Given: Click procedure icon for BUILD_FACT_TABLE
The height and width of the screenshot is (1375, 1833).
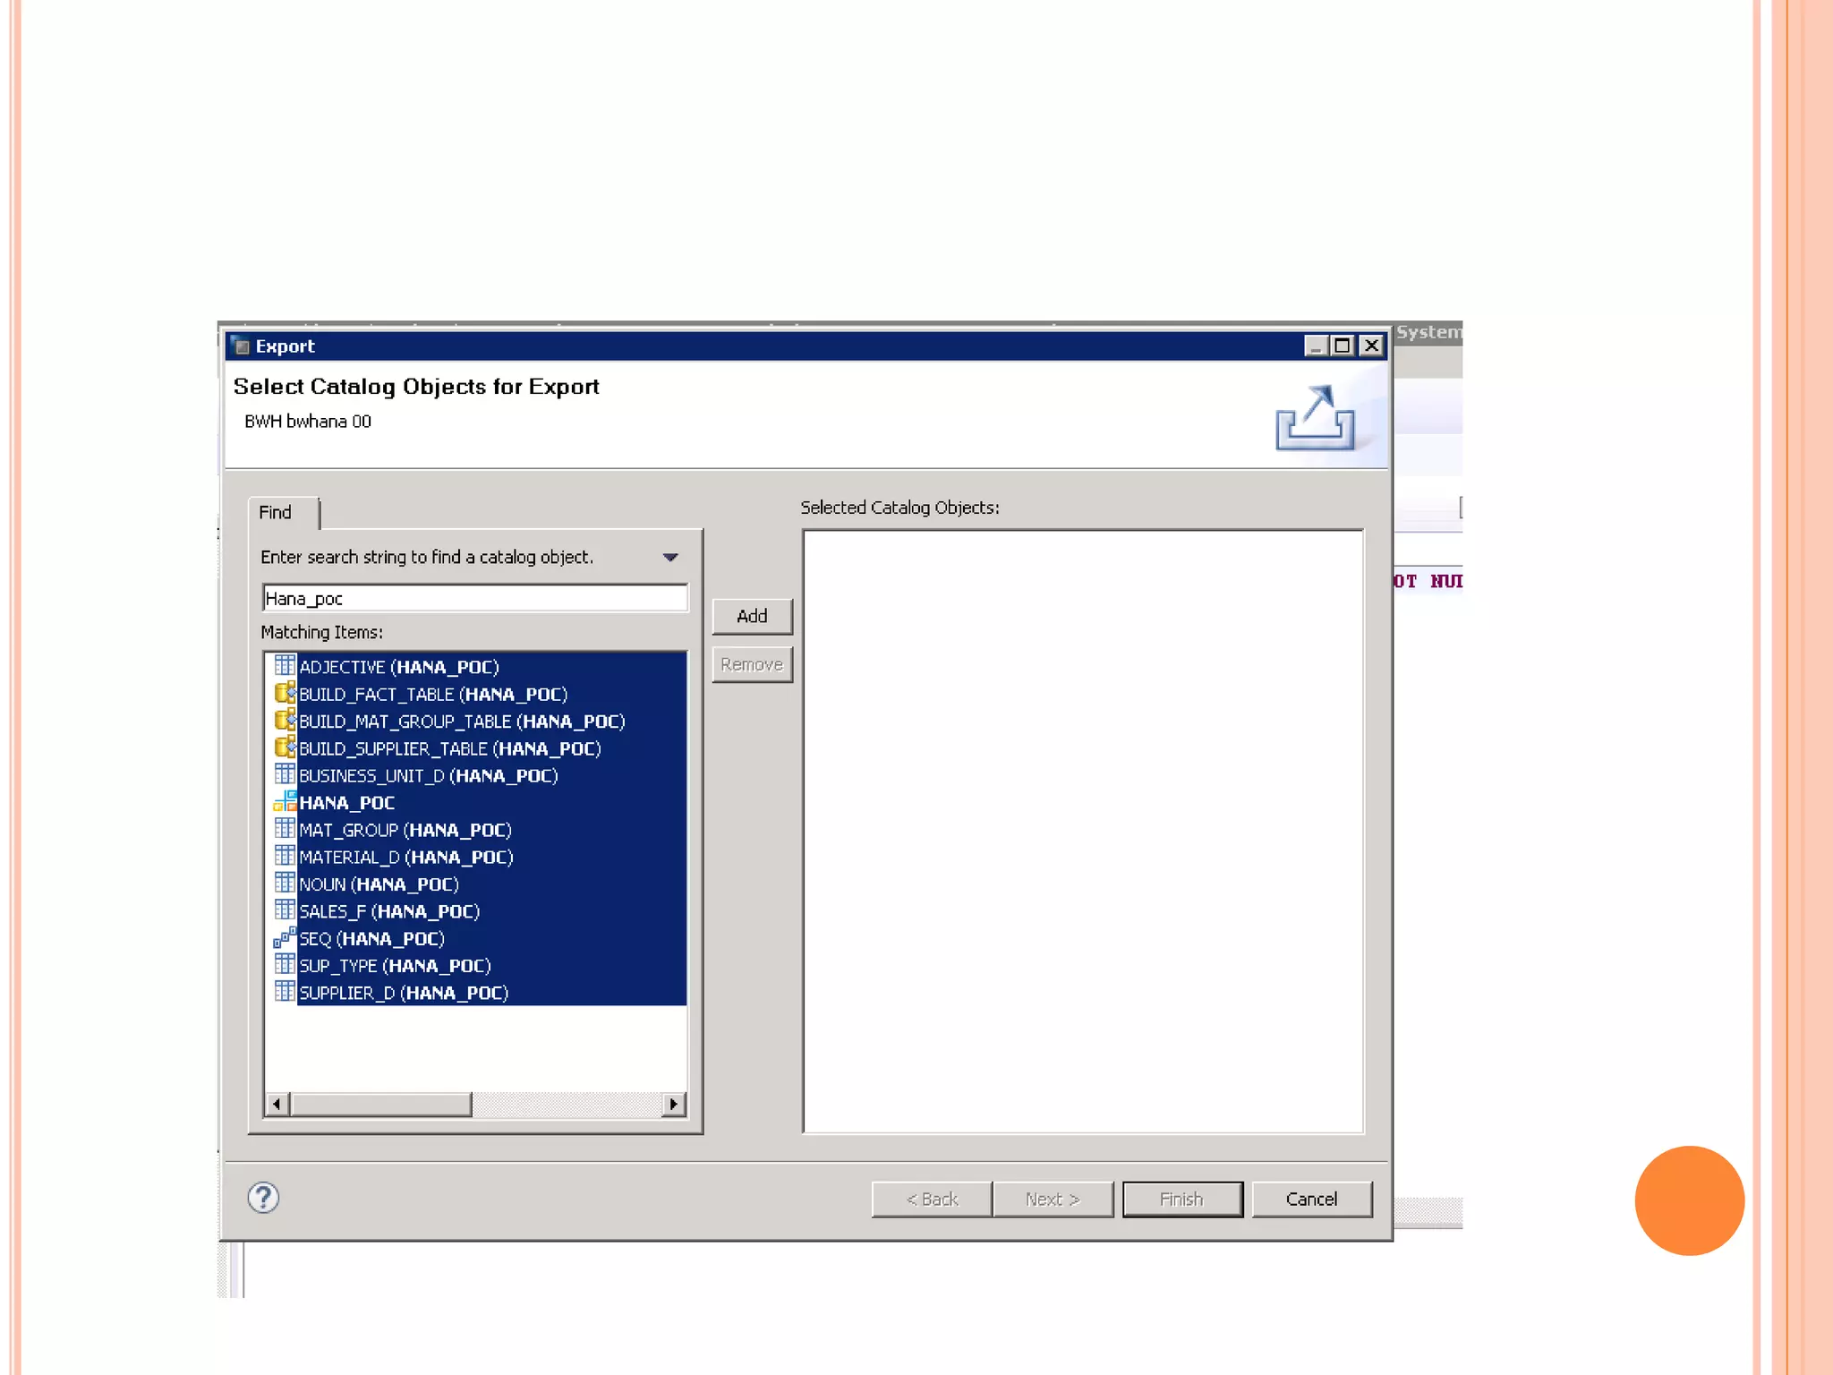Looking at the screenshot, I should (x=285, y=694).
